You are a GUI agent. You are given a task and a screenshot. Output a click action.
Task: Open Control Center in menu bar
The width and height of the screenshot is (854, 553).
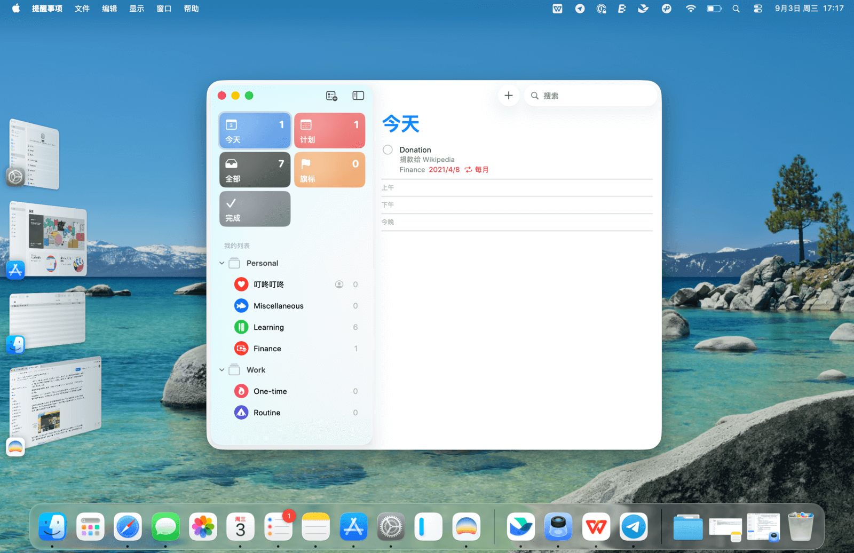pos(758,9)
